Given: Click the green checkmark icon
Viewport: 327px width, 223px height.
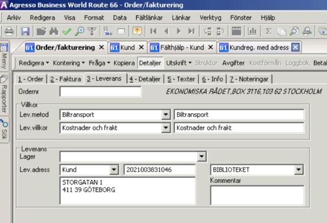Looking at the screenshot, I should click(67, 31).
